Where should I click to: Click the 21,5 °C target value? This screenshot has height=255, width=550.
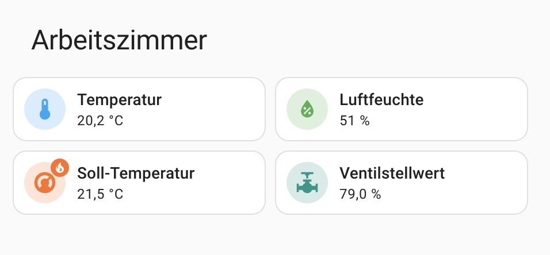[100, 194]
